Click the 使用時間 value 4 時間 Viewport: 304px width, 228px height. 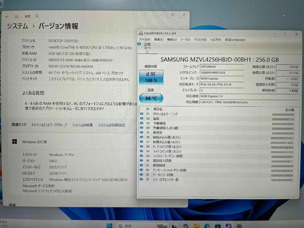coord(288,91)
